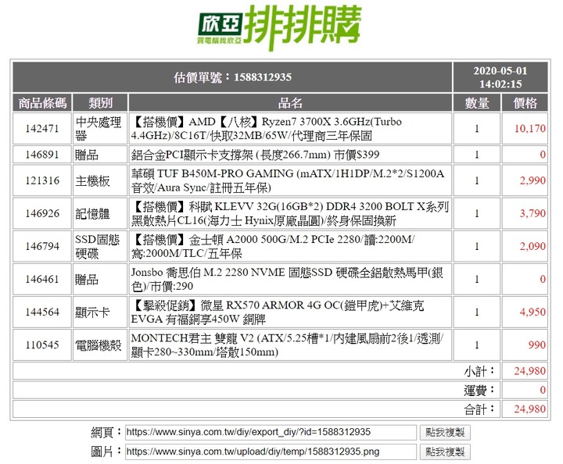Click the 運費 amount 0

coord(543,390)
